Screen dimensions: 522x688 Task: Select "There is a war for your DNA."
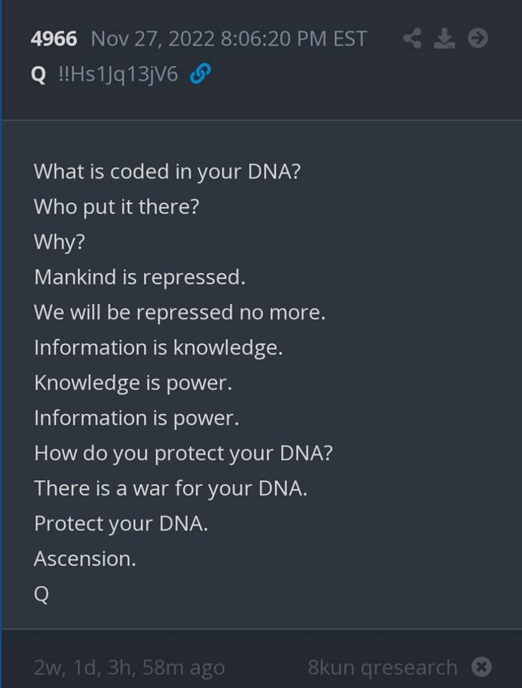click(x=171, y=489)
